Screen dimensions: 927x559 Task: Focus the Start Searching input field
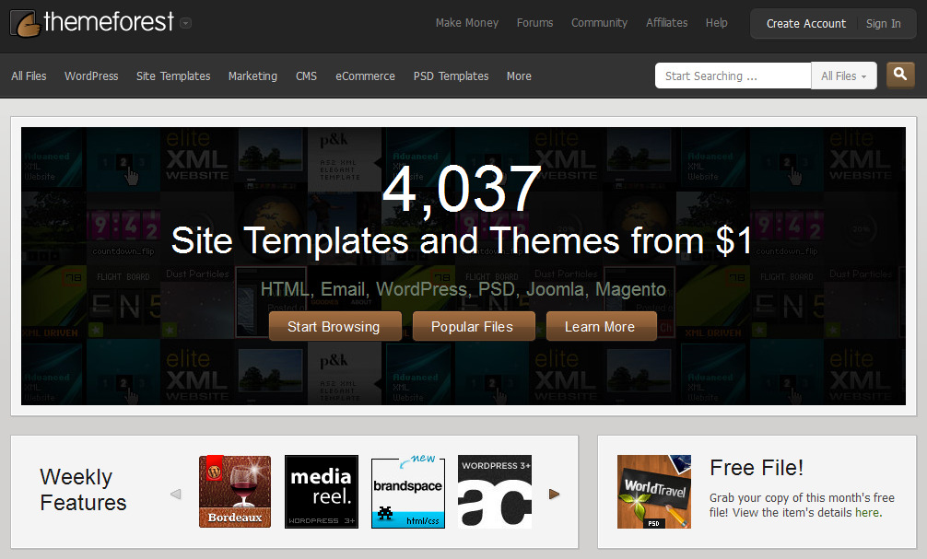[733, 76]
